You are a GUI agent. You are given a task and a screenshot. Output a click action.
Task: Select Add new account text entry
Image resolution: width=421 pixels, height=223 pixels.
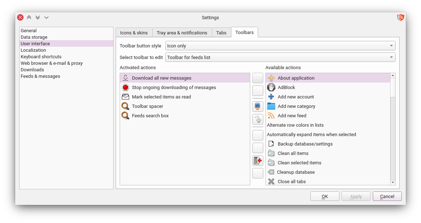[x=296, y=97]
